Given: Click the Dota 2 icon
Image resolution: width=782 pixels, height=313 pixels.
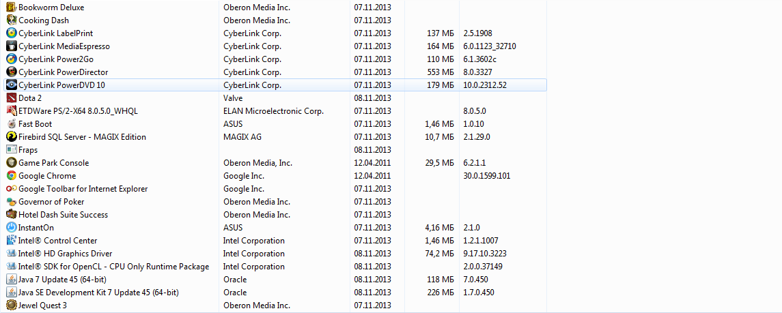Looking at the screenshot, I should tap(11, 98).
